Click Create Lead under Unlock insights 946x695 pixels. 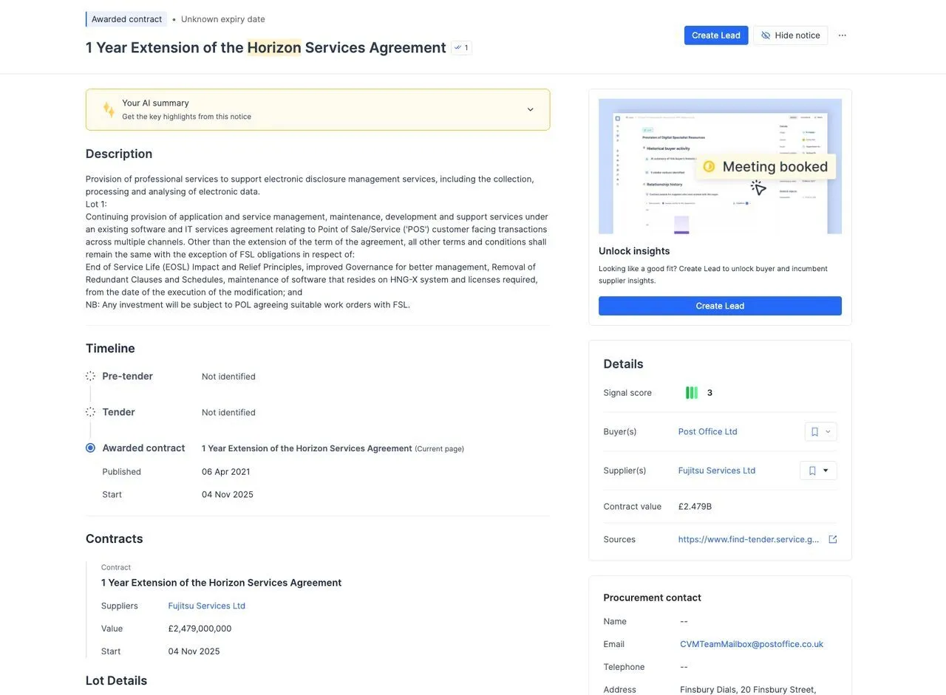[x=720, y=306]
